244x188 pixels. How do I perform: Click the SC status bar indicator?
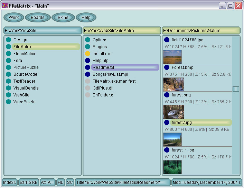click(x=69, y=182)
